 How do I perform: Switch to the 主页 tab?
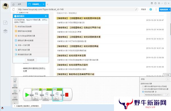pos(19,4)
